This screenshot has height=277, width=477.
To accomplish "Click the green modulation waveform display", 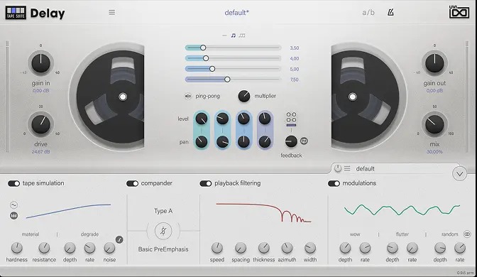I will click(x=402, y=210).
